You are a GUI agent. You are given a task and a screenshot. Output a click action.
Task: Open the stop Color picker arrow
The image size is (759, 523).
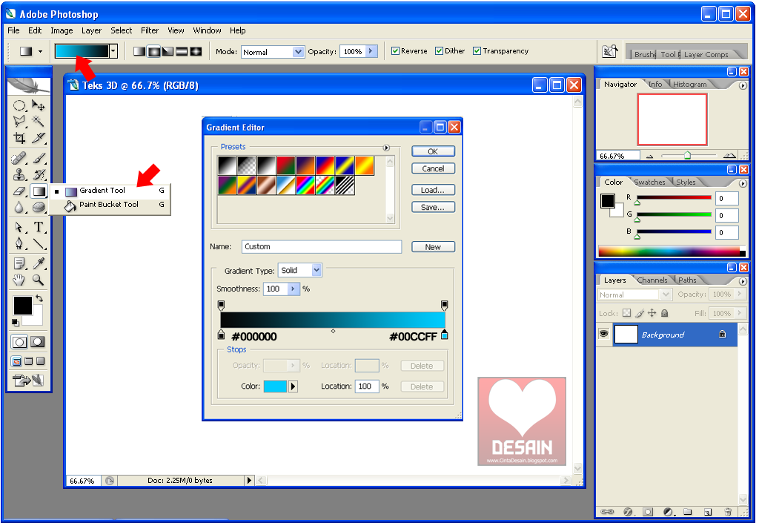pos(293,387)
